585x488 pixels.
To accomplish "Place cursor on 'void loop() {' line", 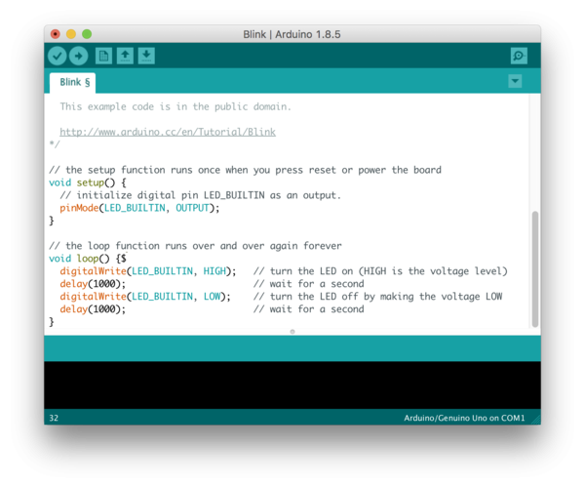I will (x=88, y=259).
